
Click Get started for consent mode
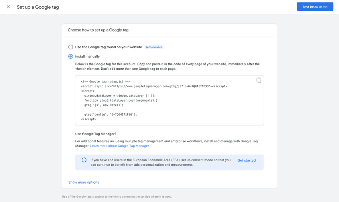tap(246, 160)
